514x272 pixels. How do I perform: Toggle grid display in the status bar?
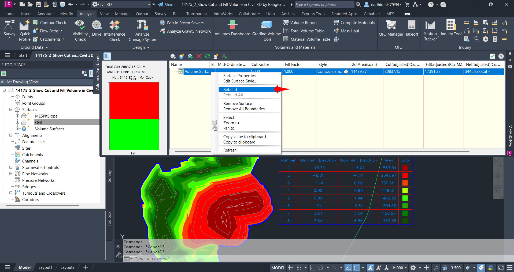(x=291, y=267)
